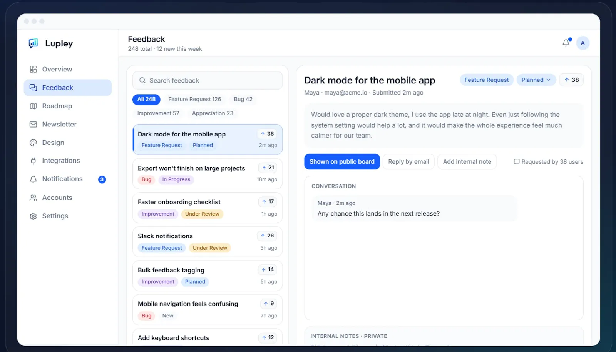
Task: Click Feature Request tag on Slack notifications
Action: pyautogui.click(x=162, y=248)
